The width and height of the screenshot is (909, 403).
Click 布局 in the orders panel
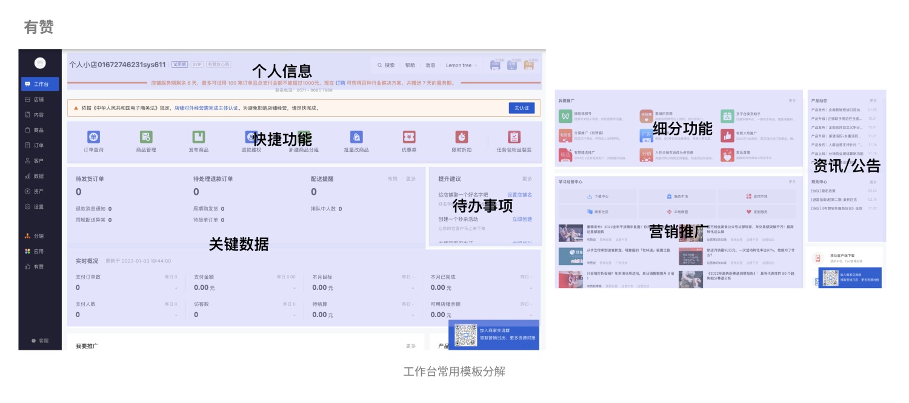[x=393, y=179]
